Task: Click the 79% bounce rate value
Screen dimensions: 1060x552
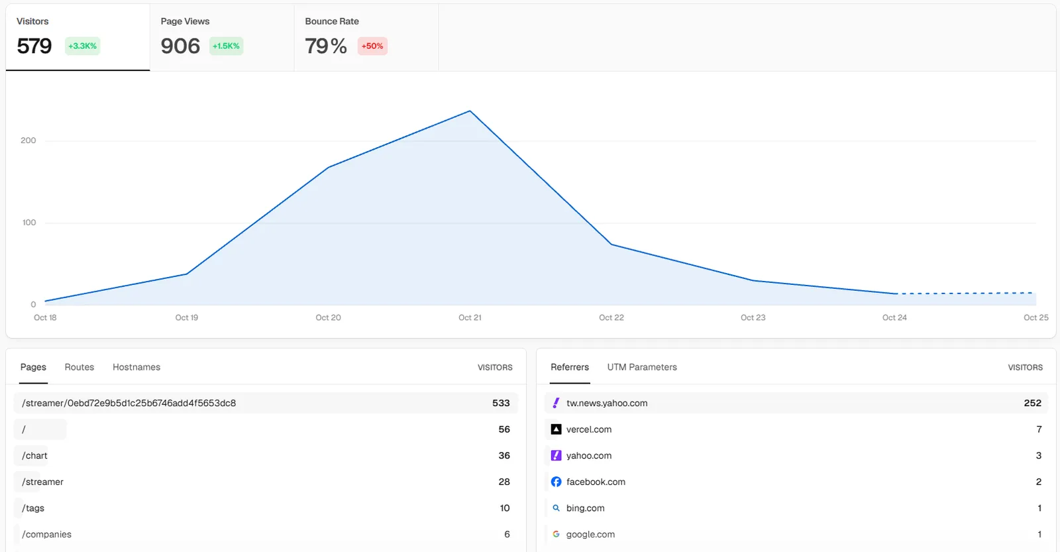Action: click(326, 46)
